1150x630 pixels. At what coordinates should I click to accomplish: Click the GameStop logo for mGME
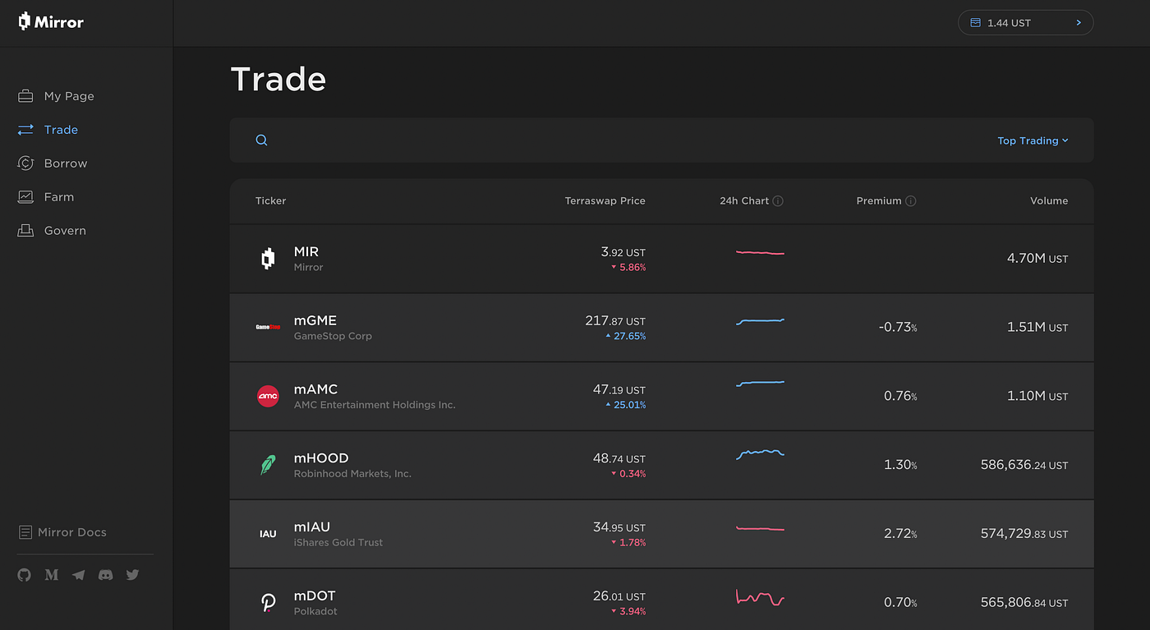tap(268, 327)
